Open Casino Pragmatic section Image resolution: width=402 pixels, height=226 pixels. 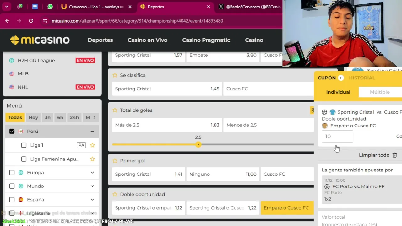pos(206,40)
